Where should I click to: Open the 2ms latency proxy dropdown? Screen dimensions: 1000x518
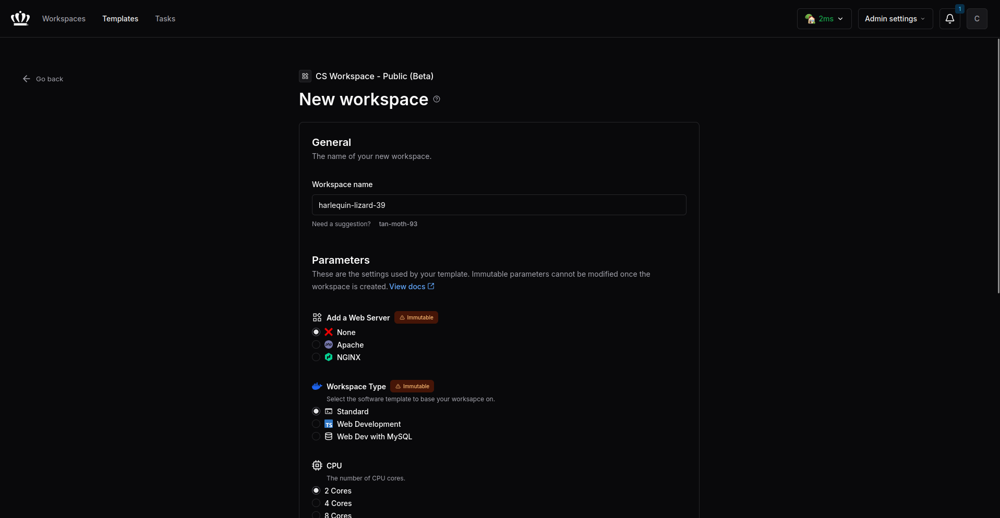(824, 19)
